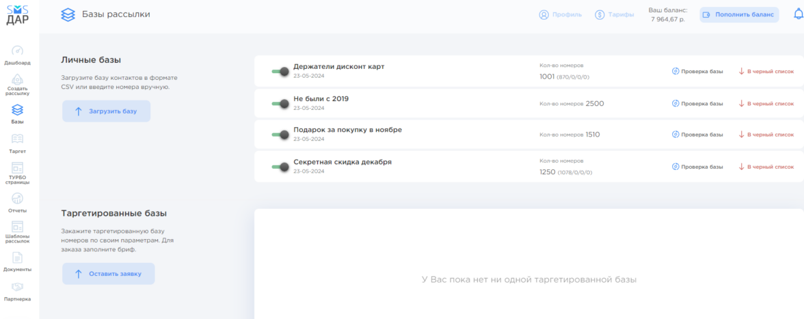Click check icon for Держатели дисконт карт
The width and height of the screenshot is (804, 319).
point(675,71)
